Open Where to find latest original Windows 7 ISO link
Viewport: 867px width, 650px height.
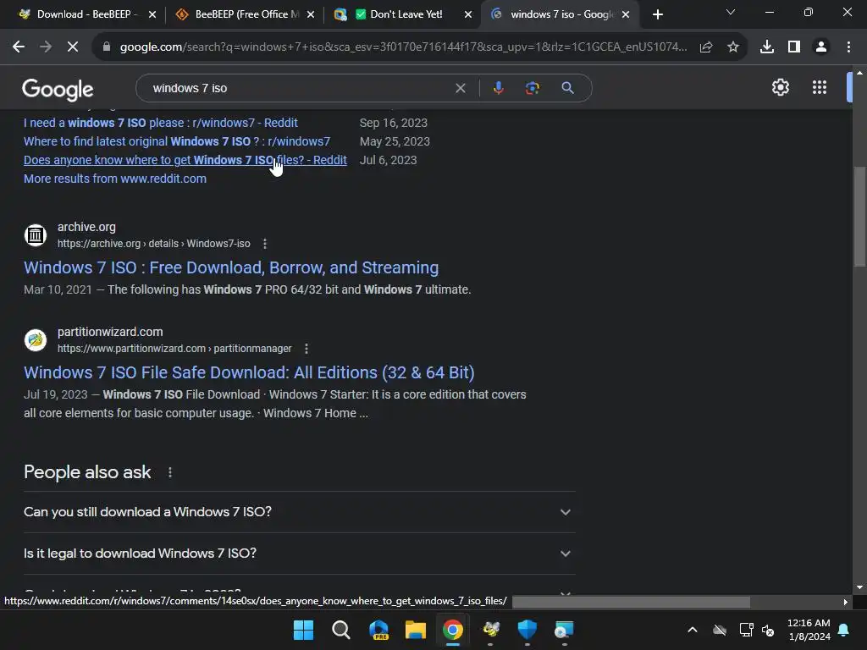click(x=177, y=141)
